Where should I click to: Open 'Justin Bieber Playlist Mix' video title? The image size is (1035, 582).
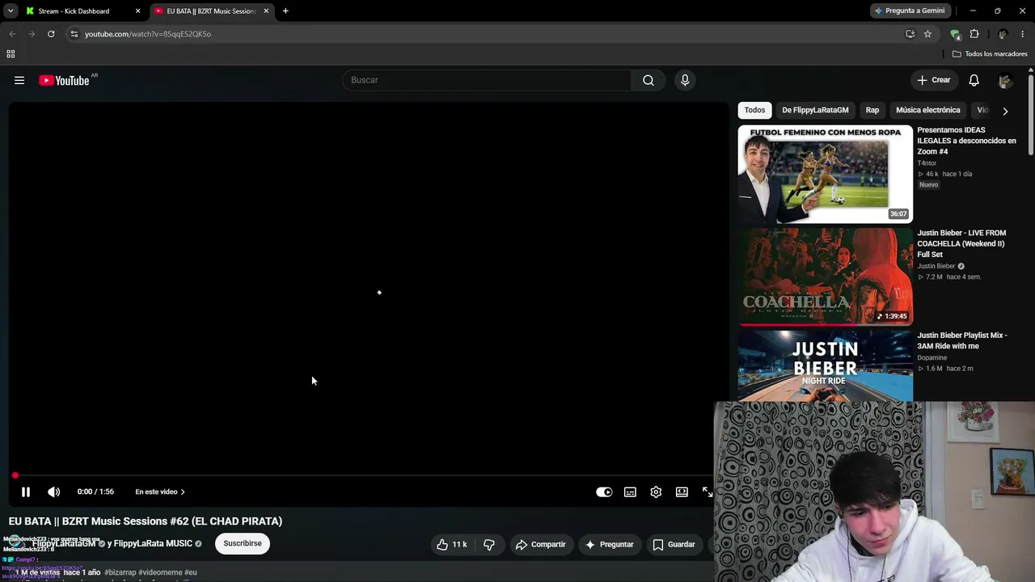962,340
